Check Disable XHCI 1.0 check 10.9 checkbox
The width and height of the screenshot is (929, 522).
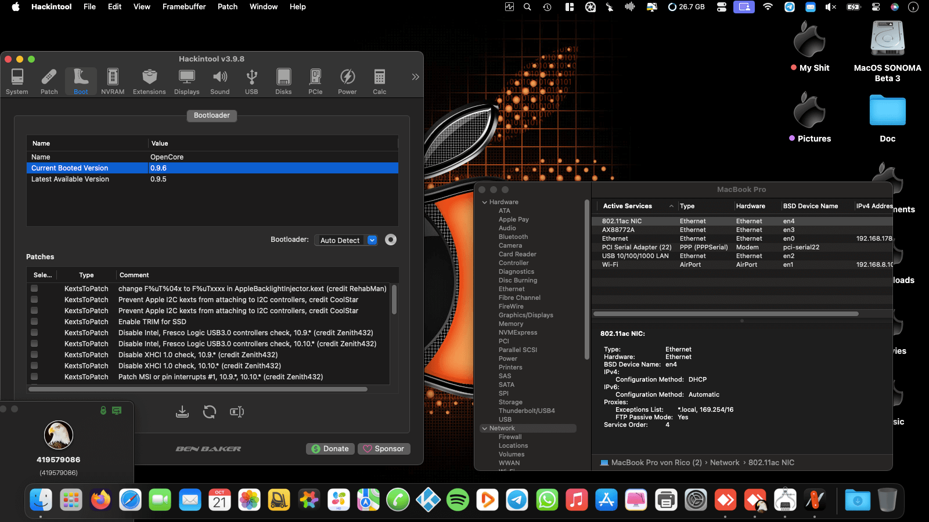(34, 354)
